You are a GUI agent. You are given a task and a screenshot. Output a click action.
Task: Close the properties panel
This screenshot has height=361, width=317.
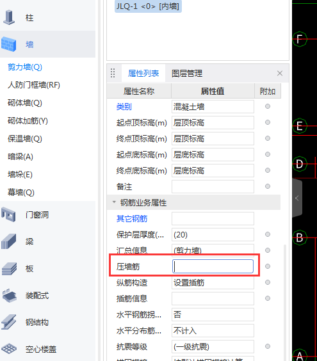280,73
